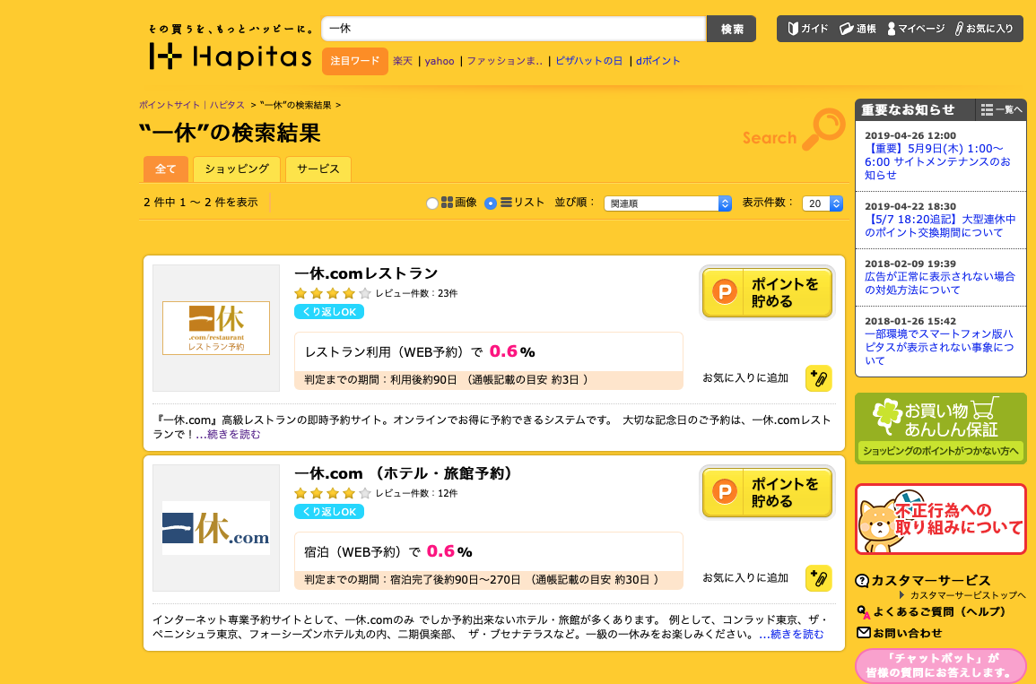1036x684 pixels.
Task: Click the 注目ワード label
Action: pyautogui.click(x=355, y=61)
